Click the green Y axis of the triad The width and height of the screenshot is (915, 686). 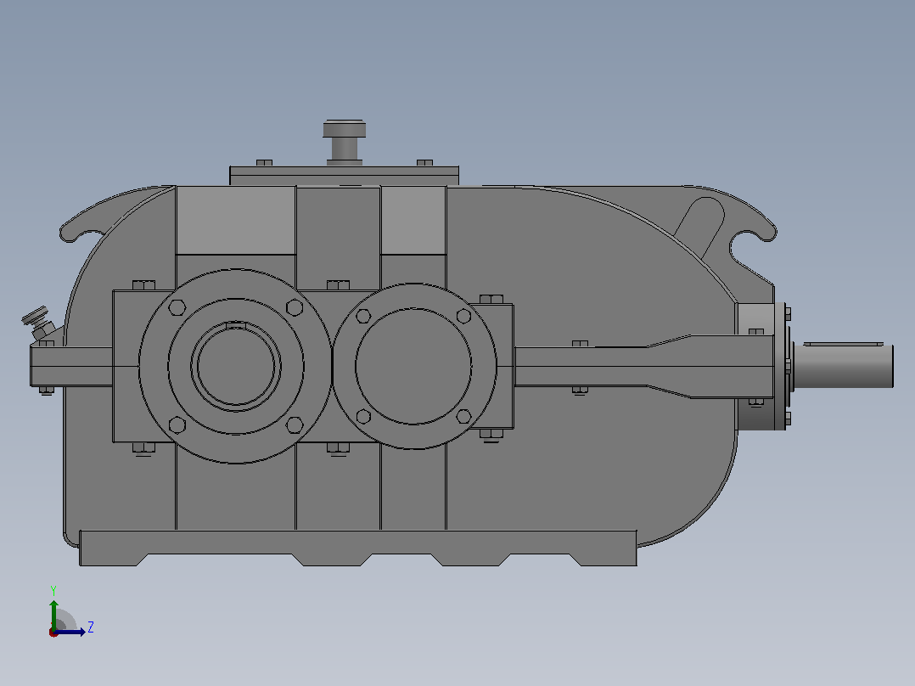(x=53, y=615)
